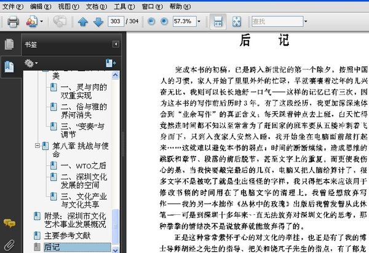369x253 pixels.
Task: Zoom out with the minus button
Action: (x=151, y=21)
